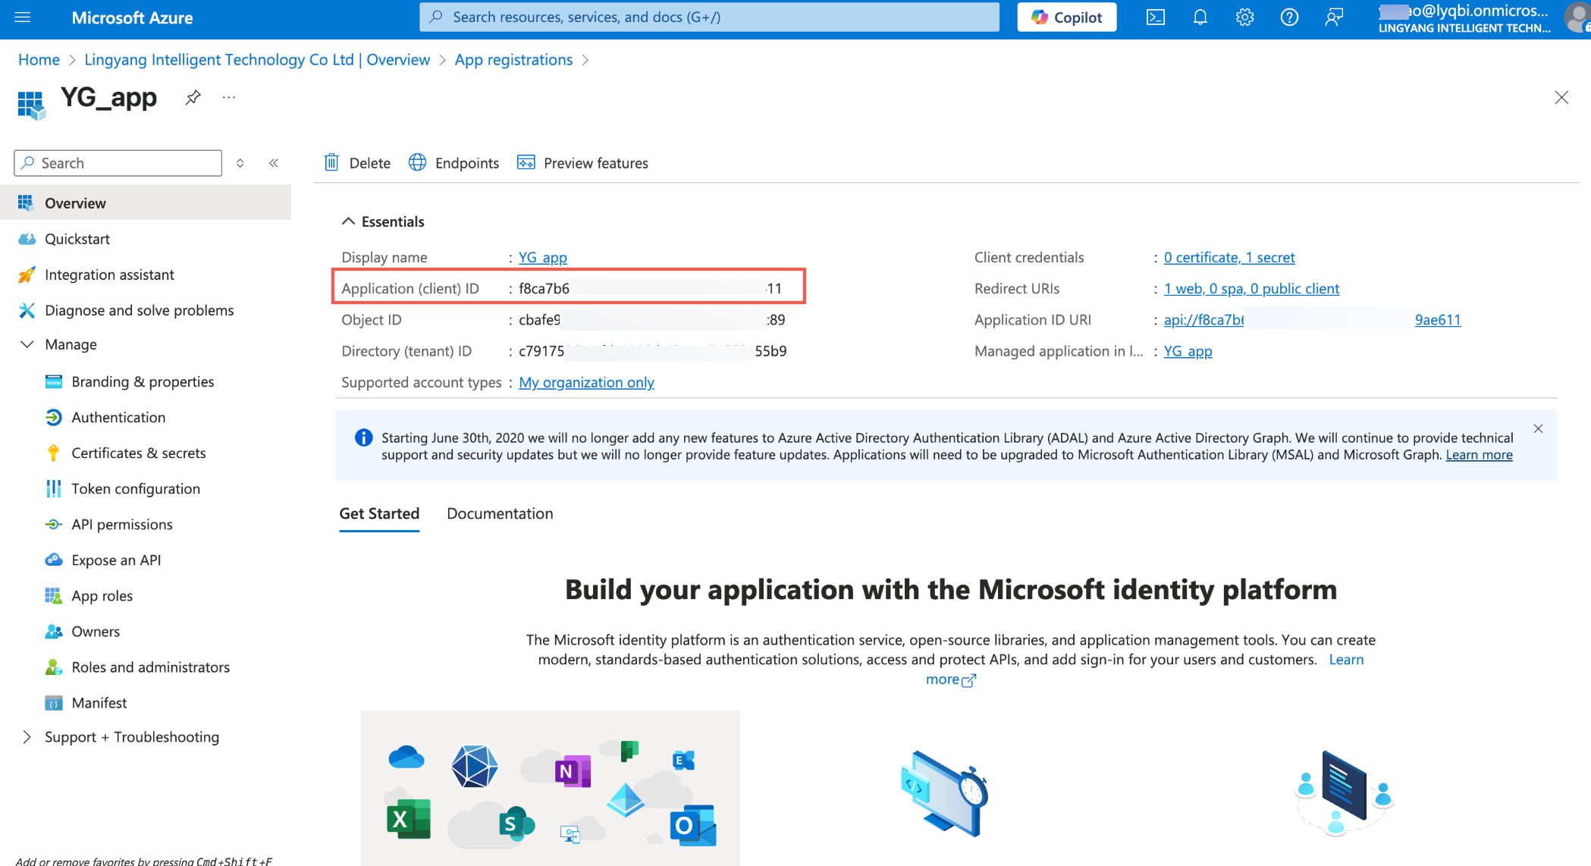Collapse the sidebar with double chevron

tap(274, 163)
